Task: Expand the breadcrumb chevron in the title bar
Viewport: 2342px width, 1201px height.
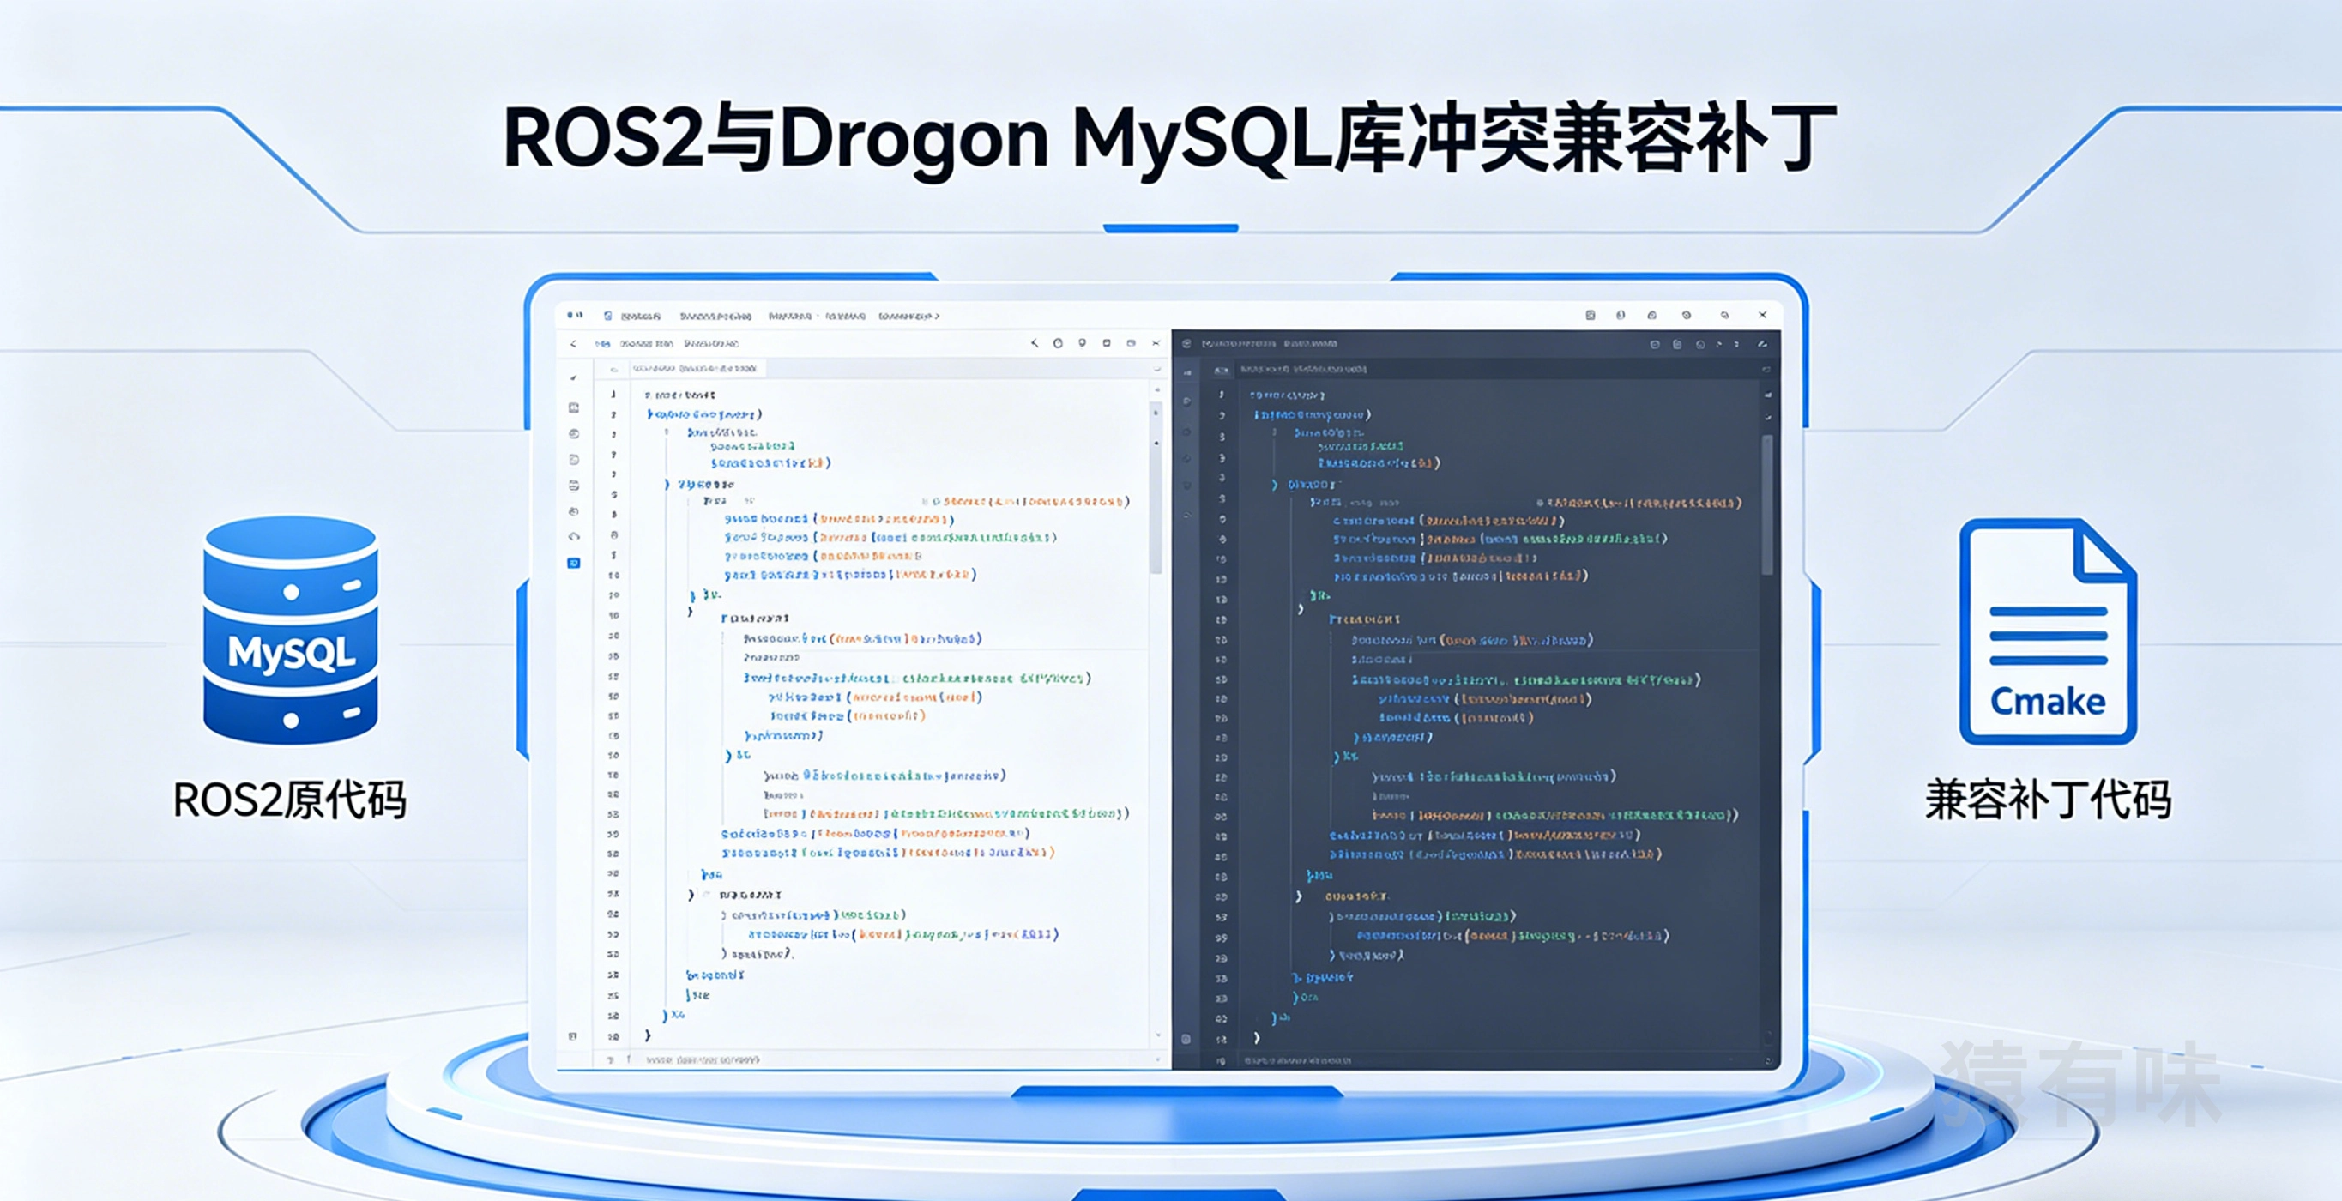Action: [x=939, y=316]
